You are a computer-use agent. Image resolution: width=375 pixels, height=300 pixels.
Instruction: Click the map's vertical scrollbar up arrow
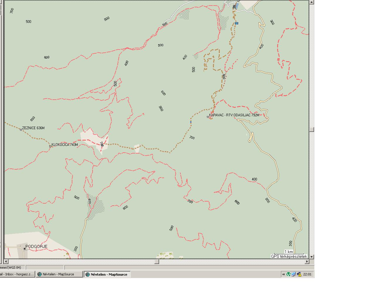312,2
